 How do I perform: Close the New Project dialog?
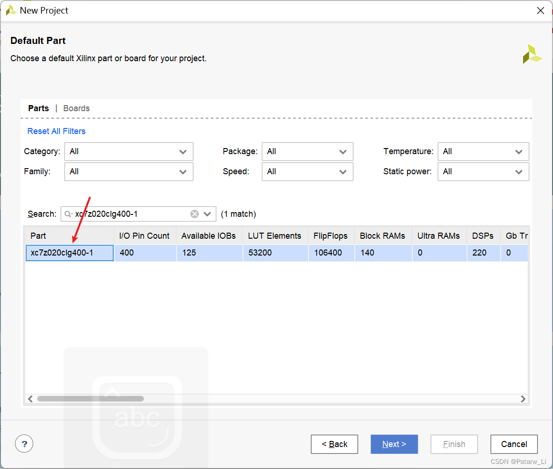(x=540, y=11)
